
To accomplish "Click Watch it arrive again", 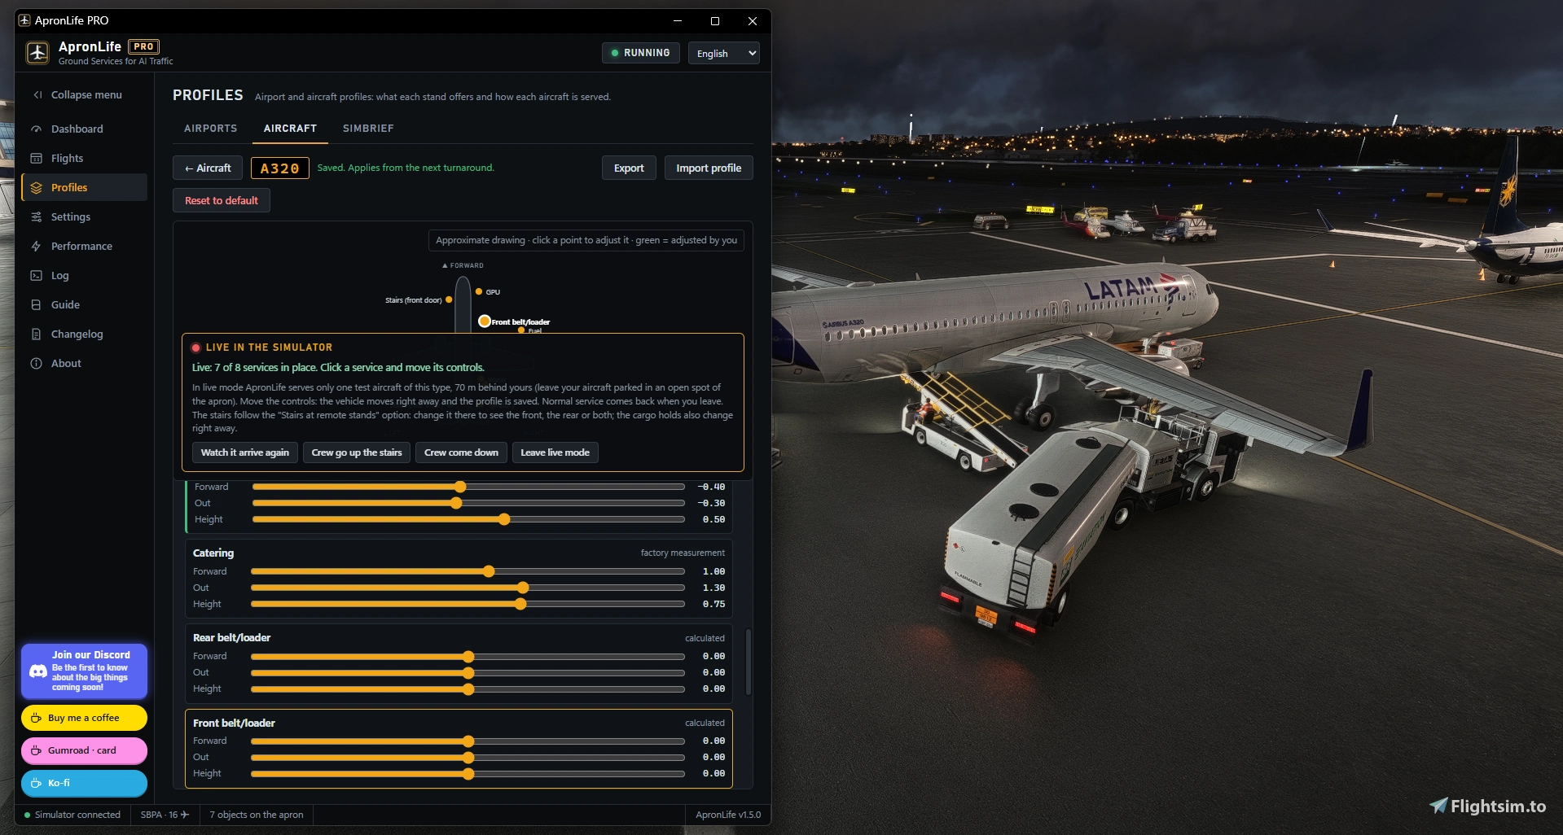I will (x=245, y=452).
